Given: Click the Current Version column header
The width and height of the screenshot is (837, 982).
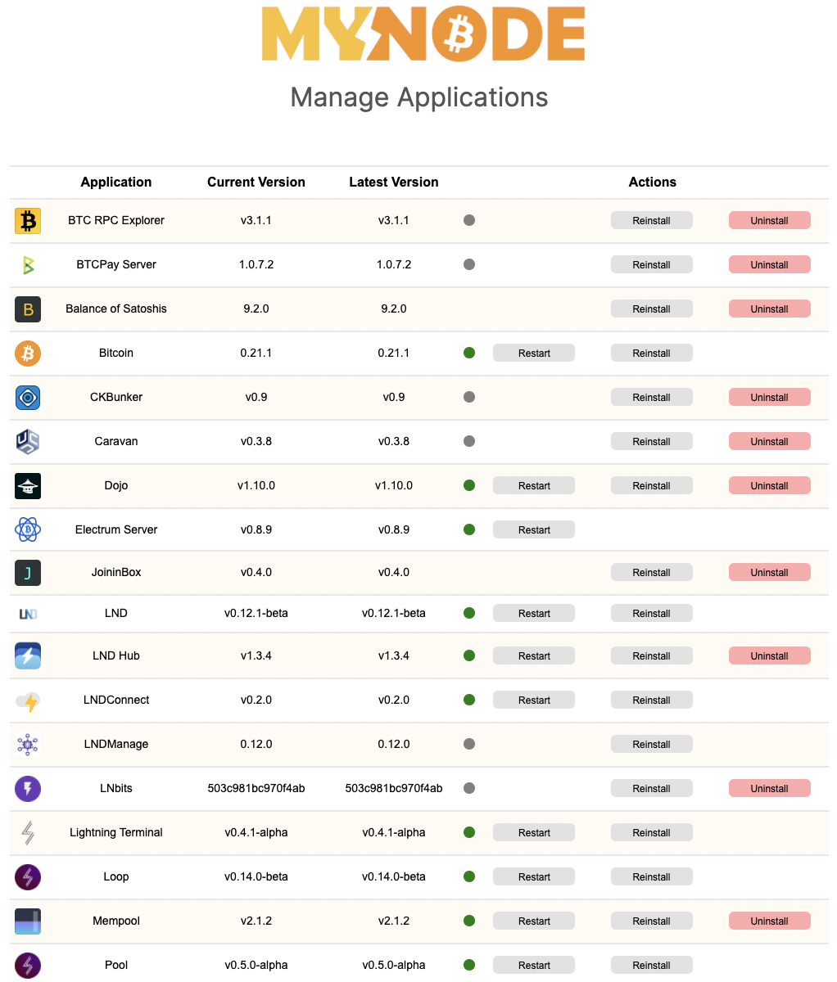Looking at the screenshot, I should (256, 182).
